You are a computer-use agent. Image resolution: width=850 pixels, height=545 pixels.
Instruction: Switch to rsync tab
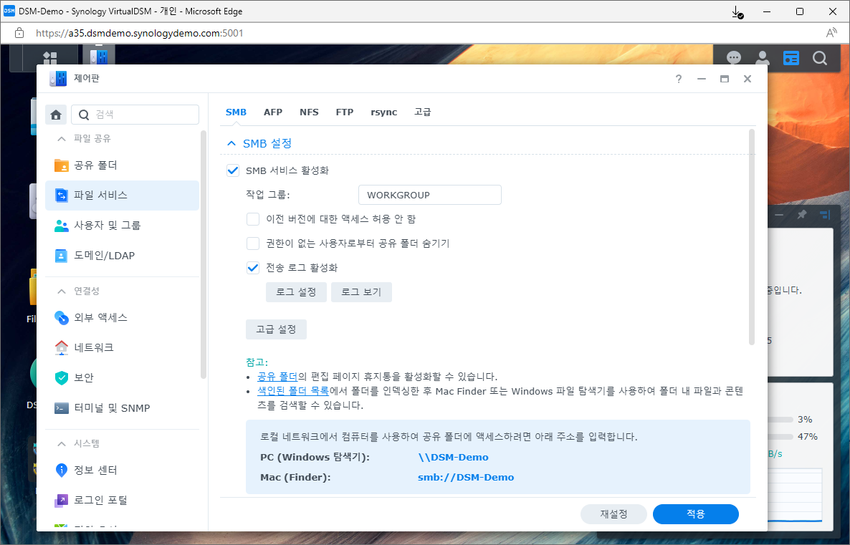[x=384, y=112]
